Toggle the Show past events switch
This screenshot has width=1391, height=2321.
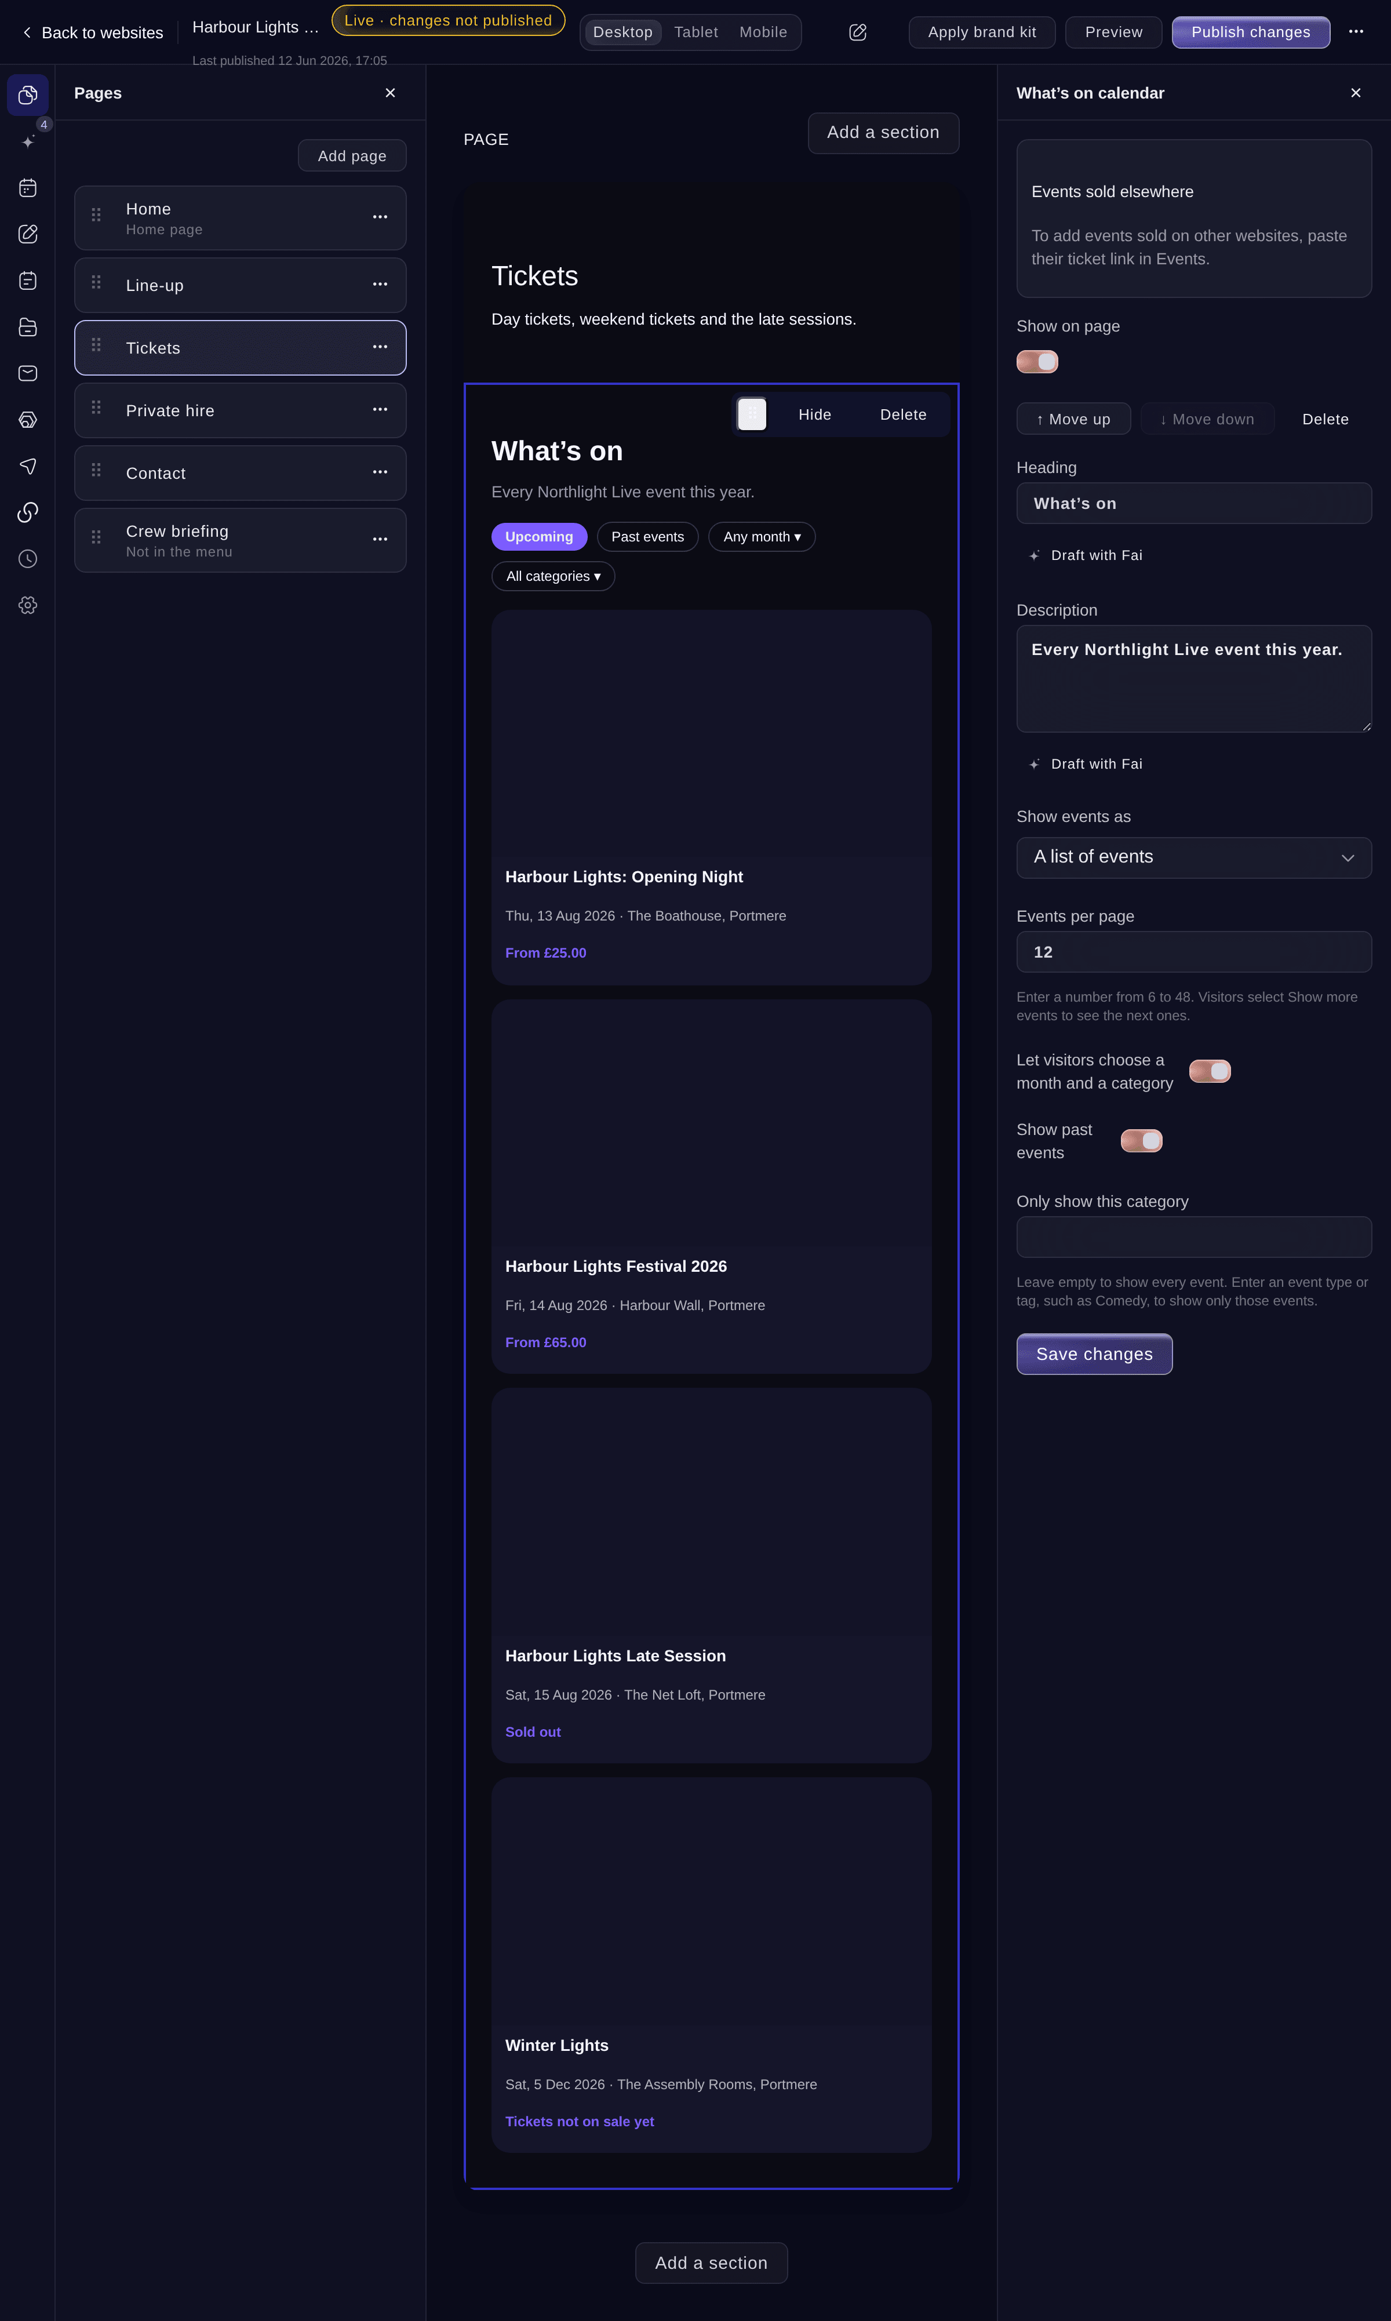1141,1141
